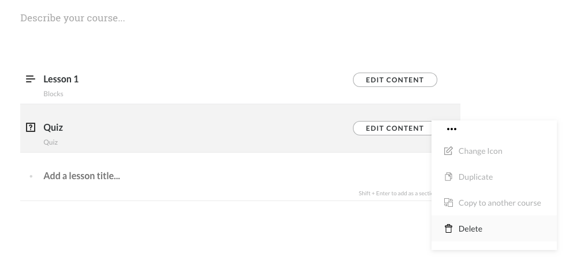
Task: Open Edit Content for Lesson 1
Action: (x=395, y=79)
